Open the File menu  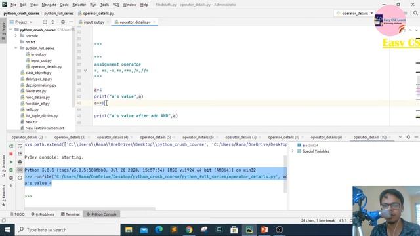pos(13,5)
